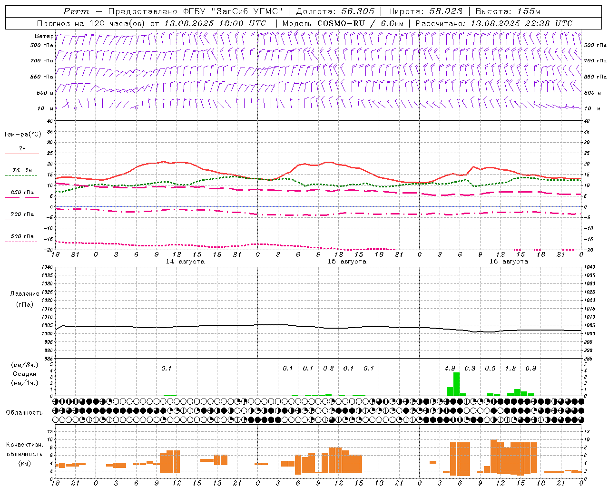The height and width of the screenshot is (487, 609).
Task: Click the "15 августа" date label
Action: coord(347,262)
